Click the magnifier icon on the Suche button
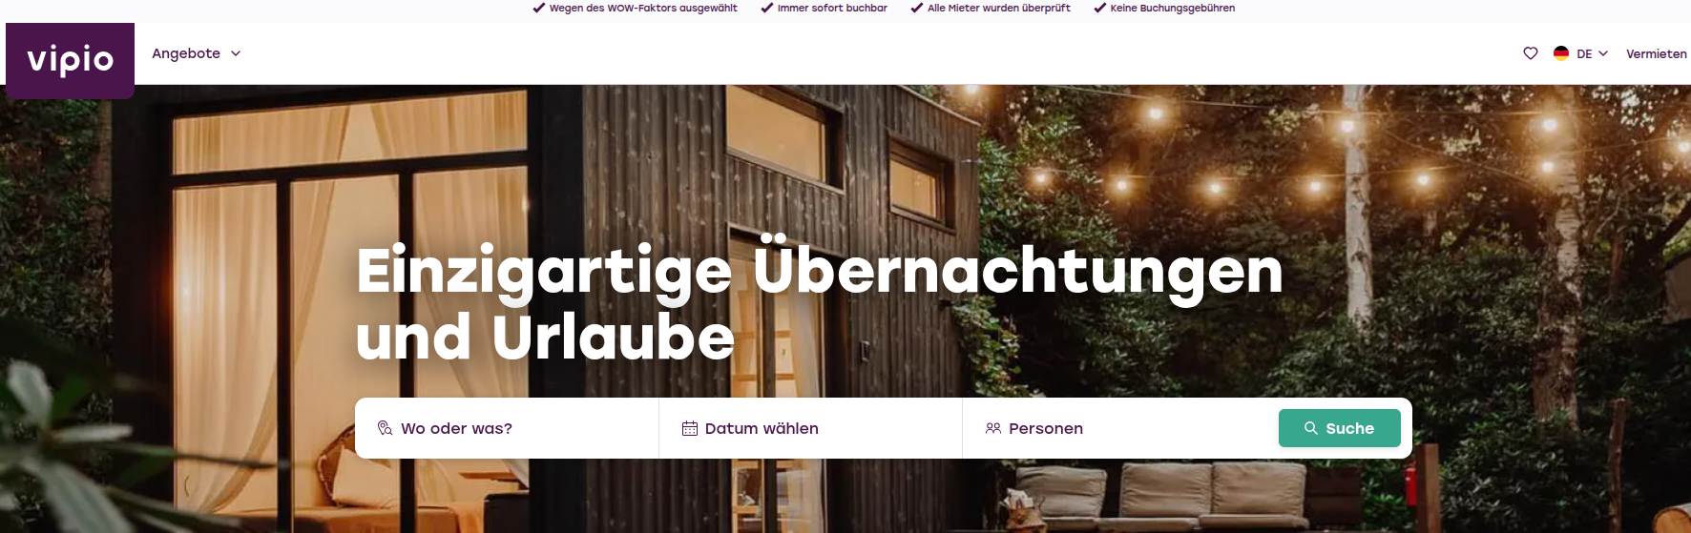 (x=1311, y=428)
